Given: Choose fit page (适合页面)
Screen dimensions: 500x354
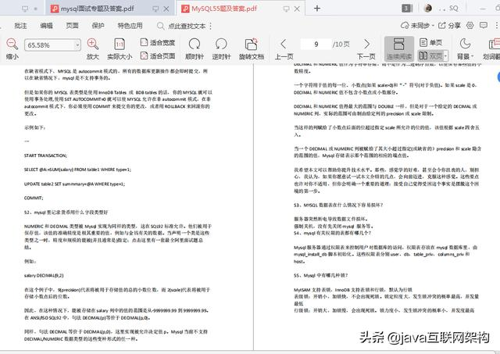Looking at the screenshot, I should [x=158, y=55].
